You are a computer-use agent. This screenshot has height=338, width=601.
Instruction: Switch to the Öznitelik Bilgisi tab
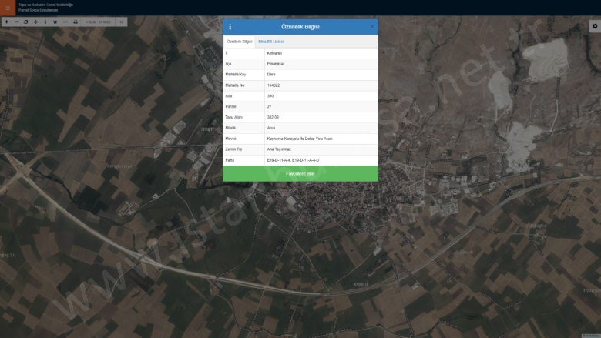[240, 42]
